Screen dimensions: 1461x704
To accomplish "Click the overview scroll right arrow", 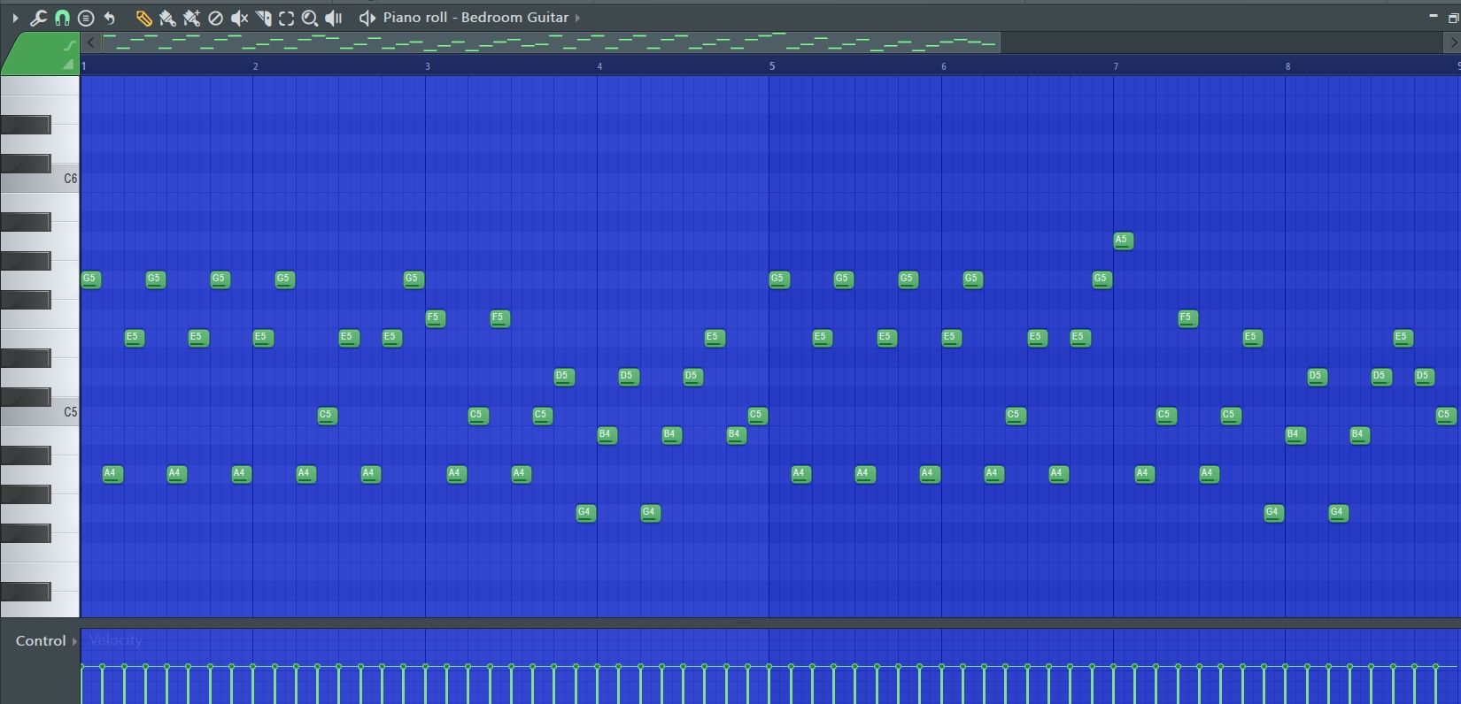I will tap(1452, 42).
